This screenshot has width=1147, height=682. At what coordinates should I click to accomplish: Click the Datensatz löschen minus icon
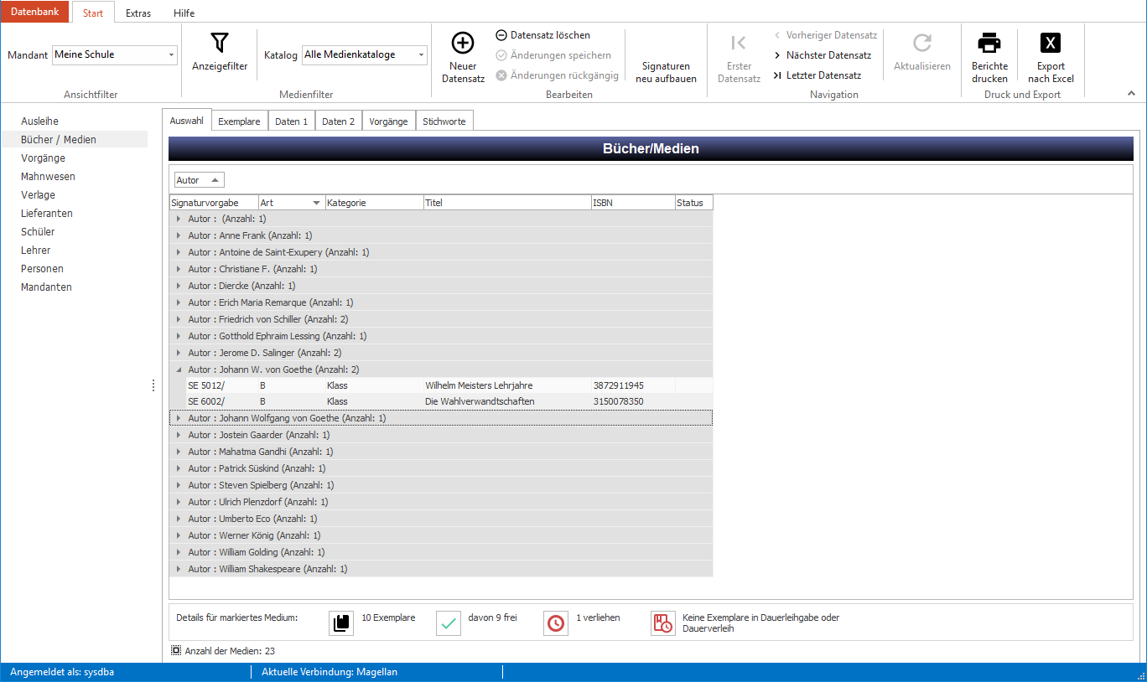pyautogui.click(x=501, y=35)
